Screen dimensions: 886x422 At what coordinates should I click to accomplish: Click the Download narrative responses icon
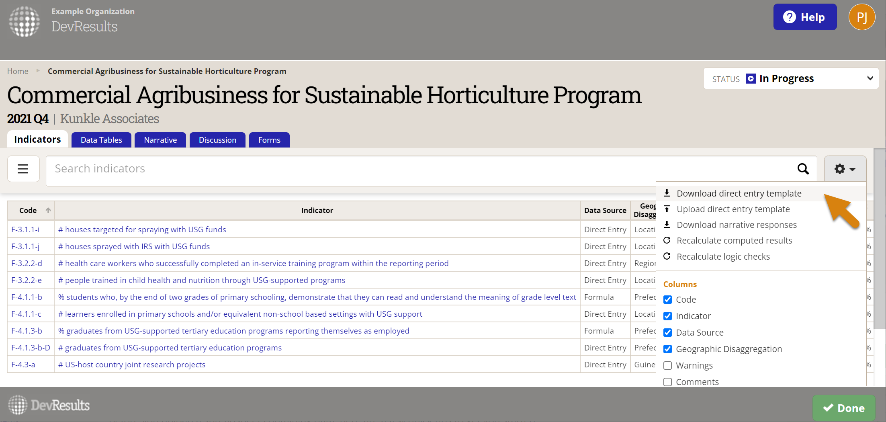[667, 225]
